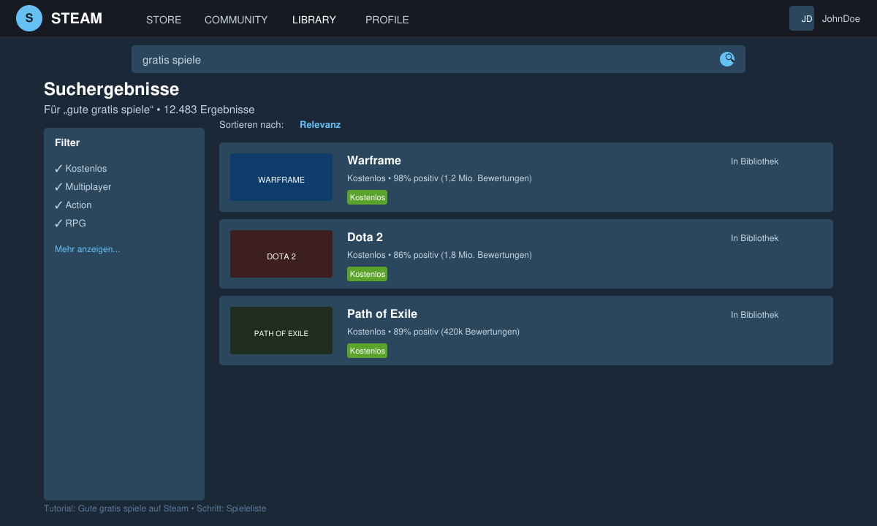Uncheck the RPG filter

pyautogui.click(x=70, y=224)
